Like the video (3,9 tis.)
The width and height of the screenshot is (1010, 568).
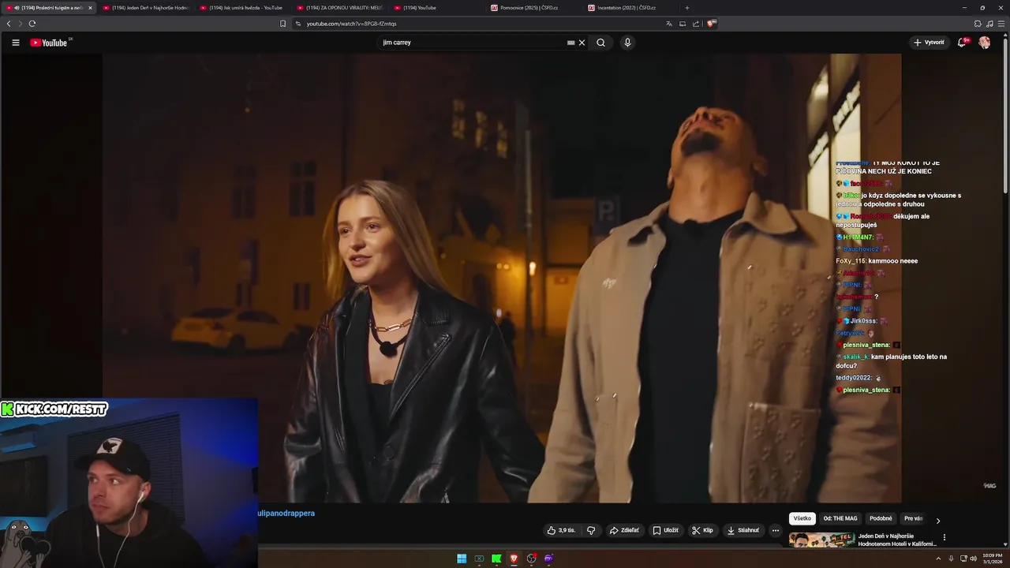pyautogui.click(x=563, y=530)
